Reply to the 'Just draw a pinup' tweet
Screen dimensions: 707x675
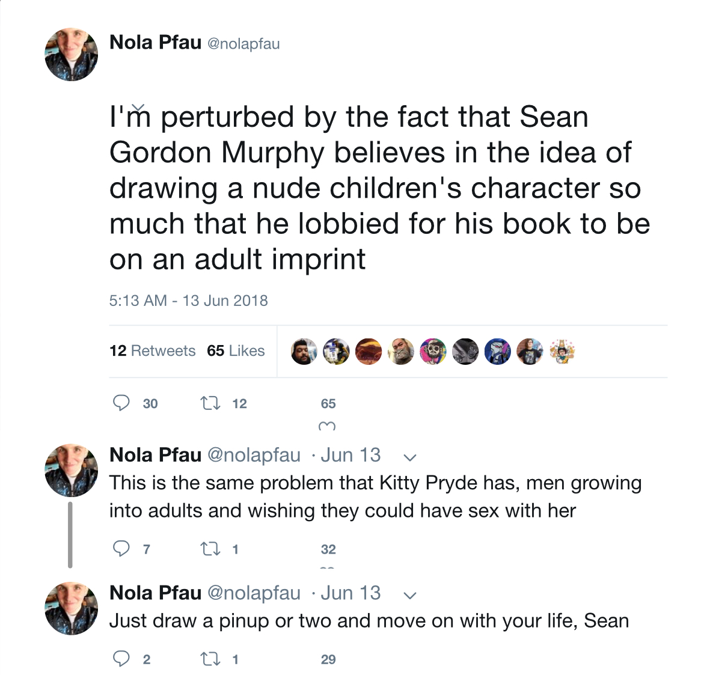click(121, 659)
